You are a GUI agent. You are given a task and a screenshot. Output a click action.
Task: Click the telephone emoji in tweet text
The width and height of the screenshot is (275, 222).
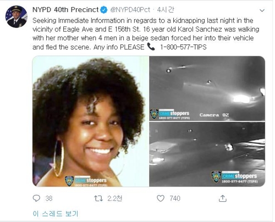coord(151,47)
